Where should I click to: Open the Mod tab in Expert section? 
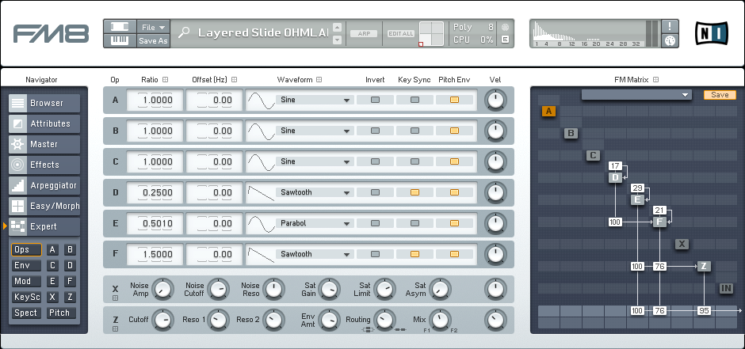26,281
